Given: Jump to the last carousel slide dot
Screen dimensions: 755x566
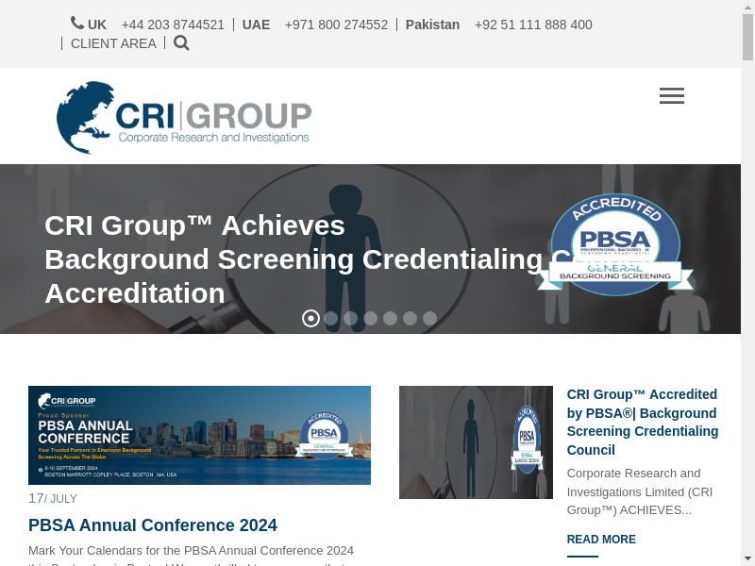Looking at the screenshot, I should [x=429, y=319].
